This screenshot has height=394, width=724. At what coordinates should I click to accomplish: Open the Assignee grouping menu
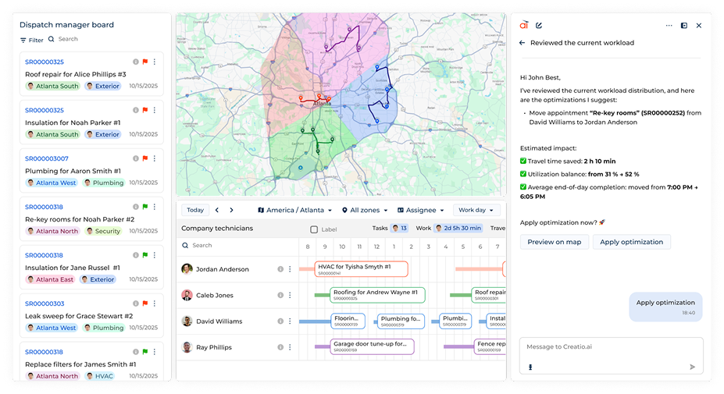click(x=420, y=210)
